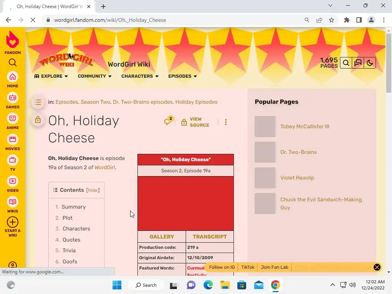
Task: Follow the WordGirl link in intro
Action: click(x=105, y=168)
